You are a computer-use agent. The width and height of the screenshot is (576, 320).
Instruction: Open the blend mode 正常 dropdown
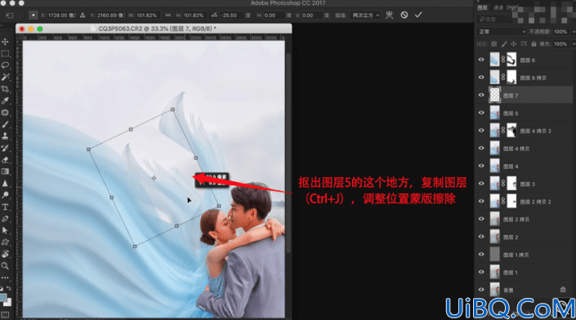coord(502,32)
